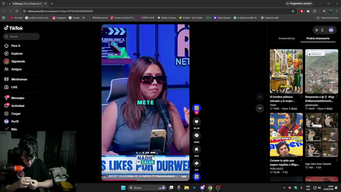Open Photoshop from the taskbar
Screen dimensions: 341x192
(194, 188)
